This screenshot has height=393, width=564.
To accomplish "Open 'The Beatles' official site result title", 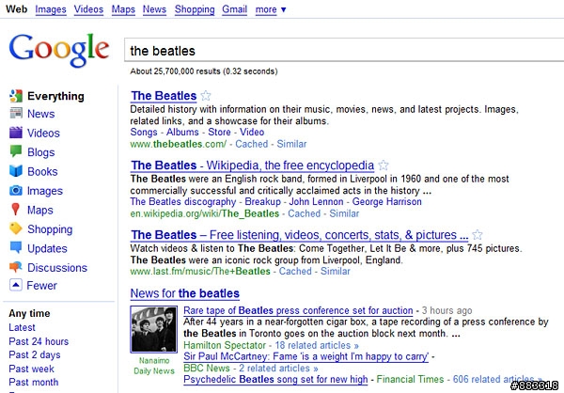I will point(164,96).
